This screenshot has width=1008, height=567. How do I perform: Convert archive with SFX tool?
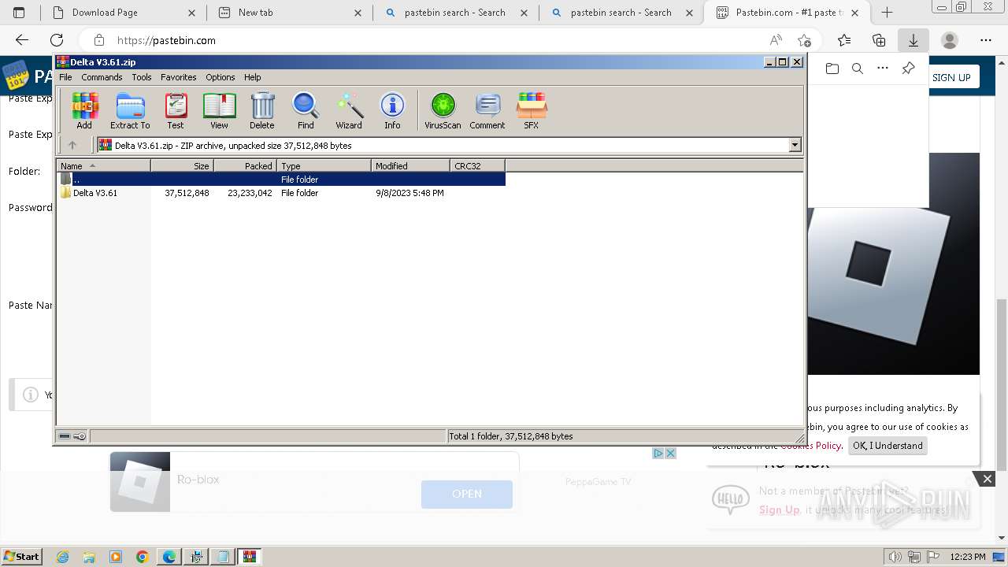[x=532, y=110]
